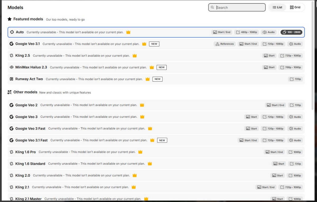Switch to Grid view
The width and height of the screenshot is (317, 202).
coord(295,7)
